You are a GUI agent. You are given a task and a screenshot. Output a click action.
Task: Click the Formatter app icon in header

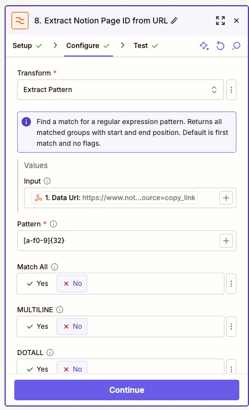click(x=20, y=21)
